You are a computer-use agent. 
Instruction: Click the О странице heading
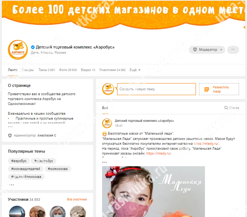pyautogui.click(x=19, y=85)
